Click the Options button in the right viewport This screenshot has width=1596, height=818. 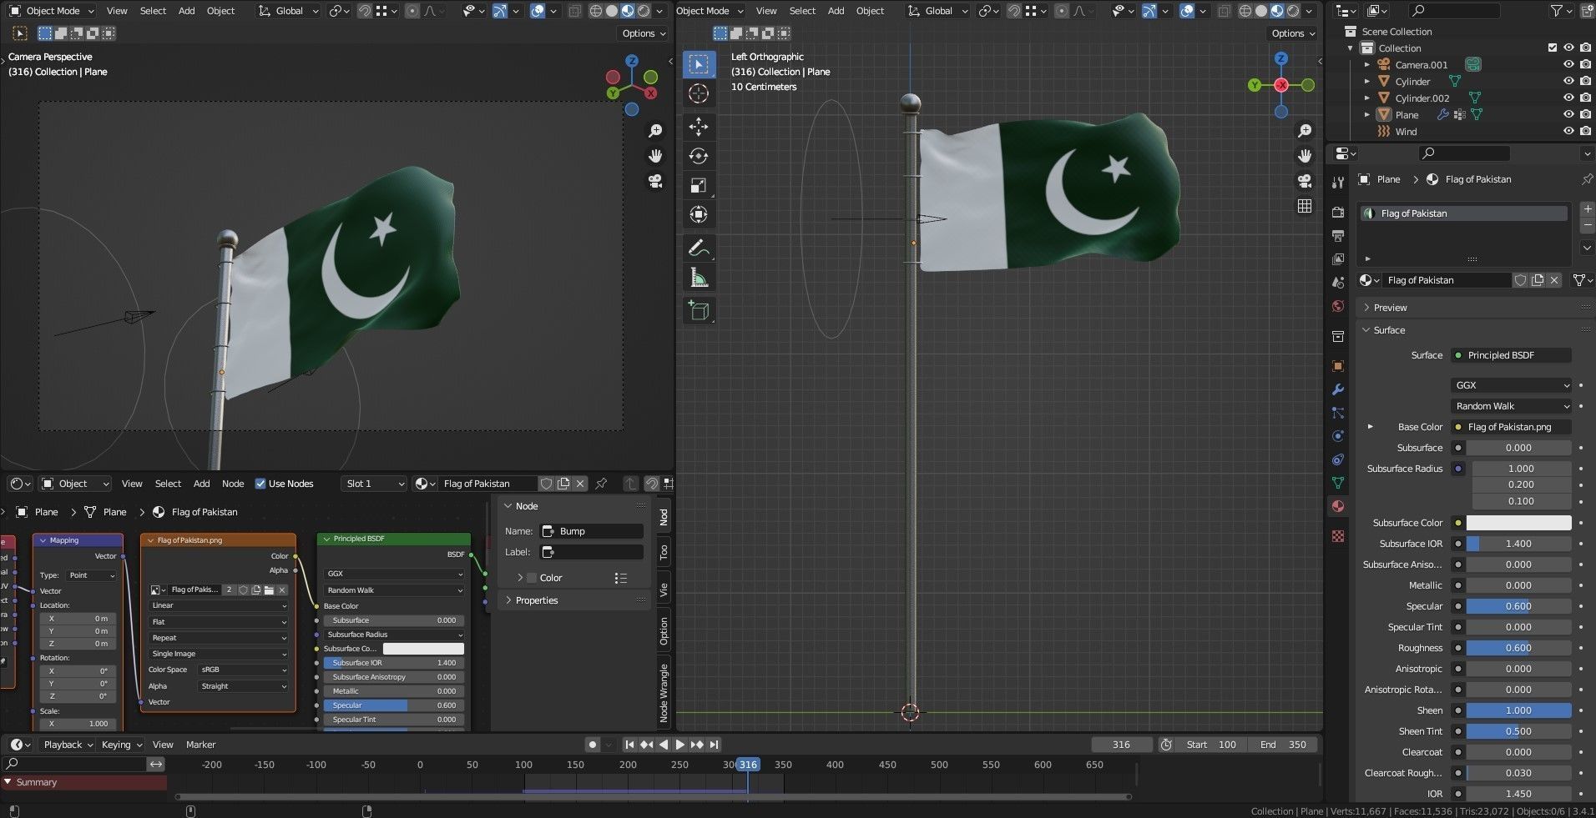pos(1290,33)
